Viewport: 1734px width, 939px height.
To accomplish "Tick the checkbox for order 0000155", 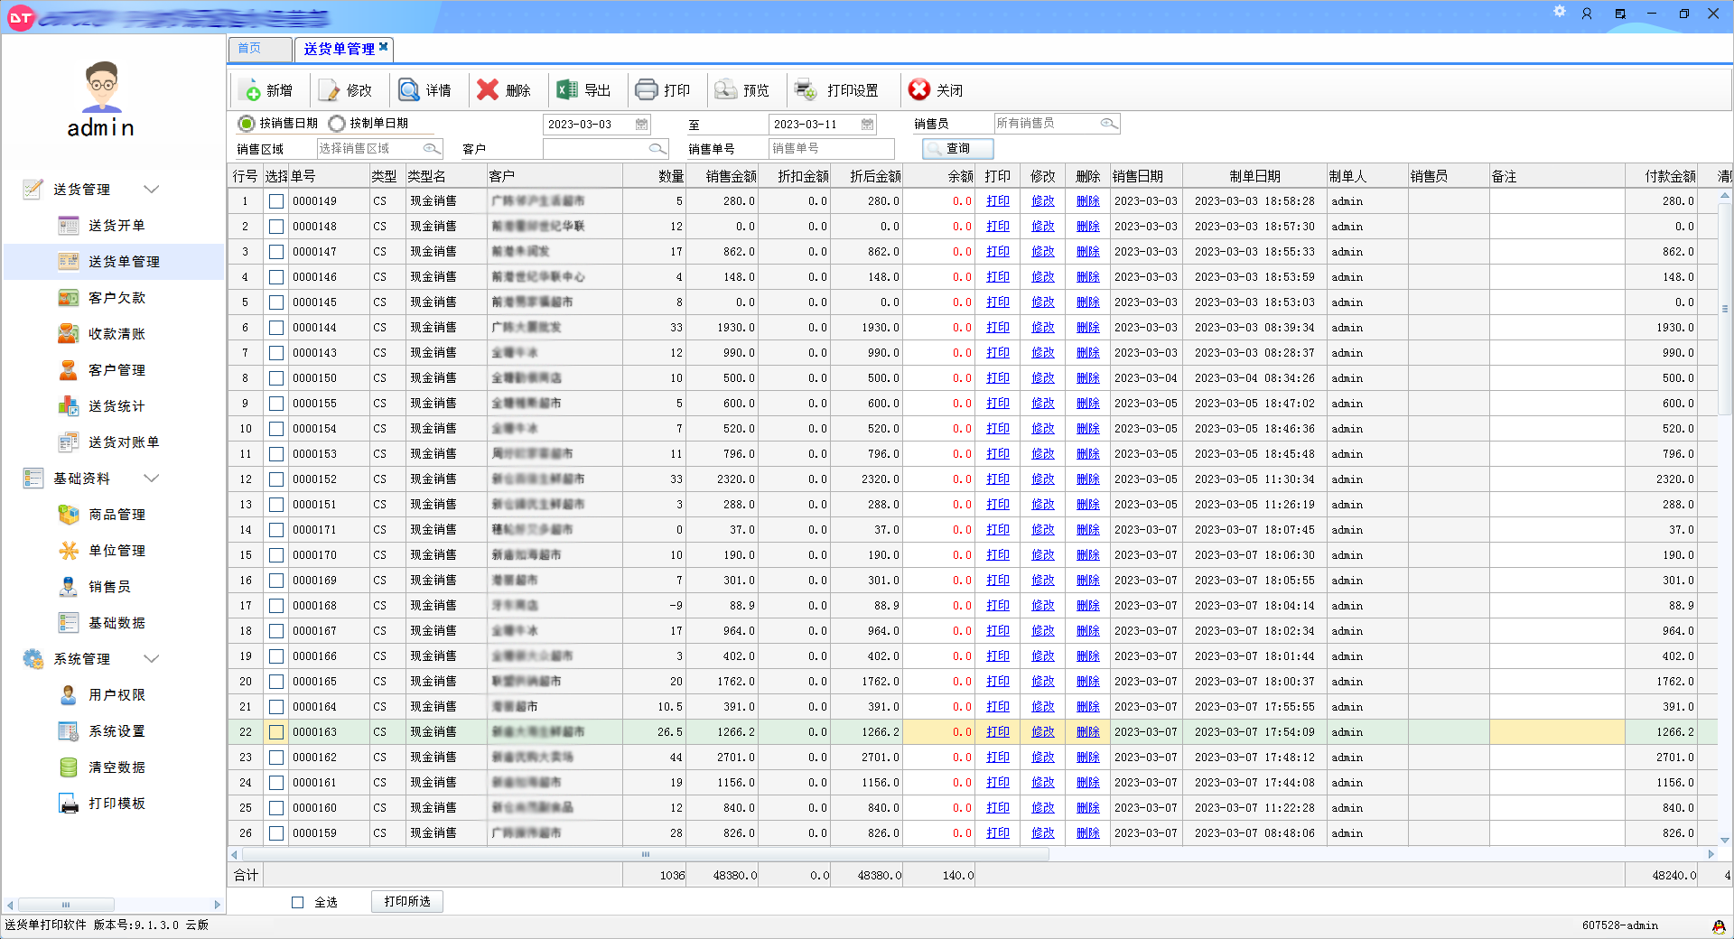I will click(x=276, y=404).
